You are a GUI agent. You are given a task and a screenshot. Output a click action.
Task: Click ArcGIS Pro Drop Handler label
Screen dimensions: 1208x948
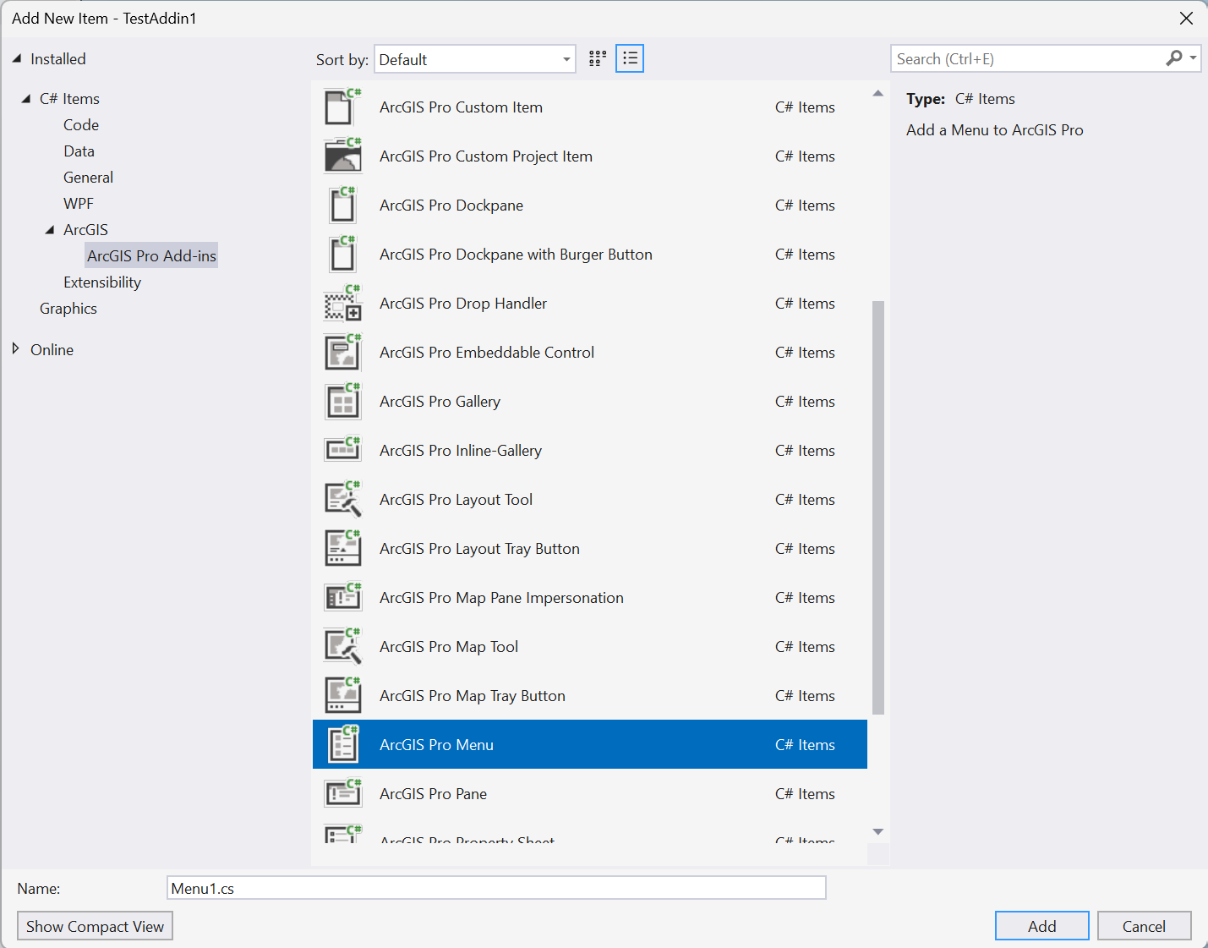tap(463, 303)
